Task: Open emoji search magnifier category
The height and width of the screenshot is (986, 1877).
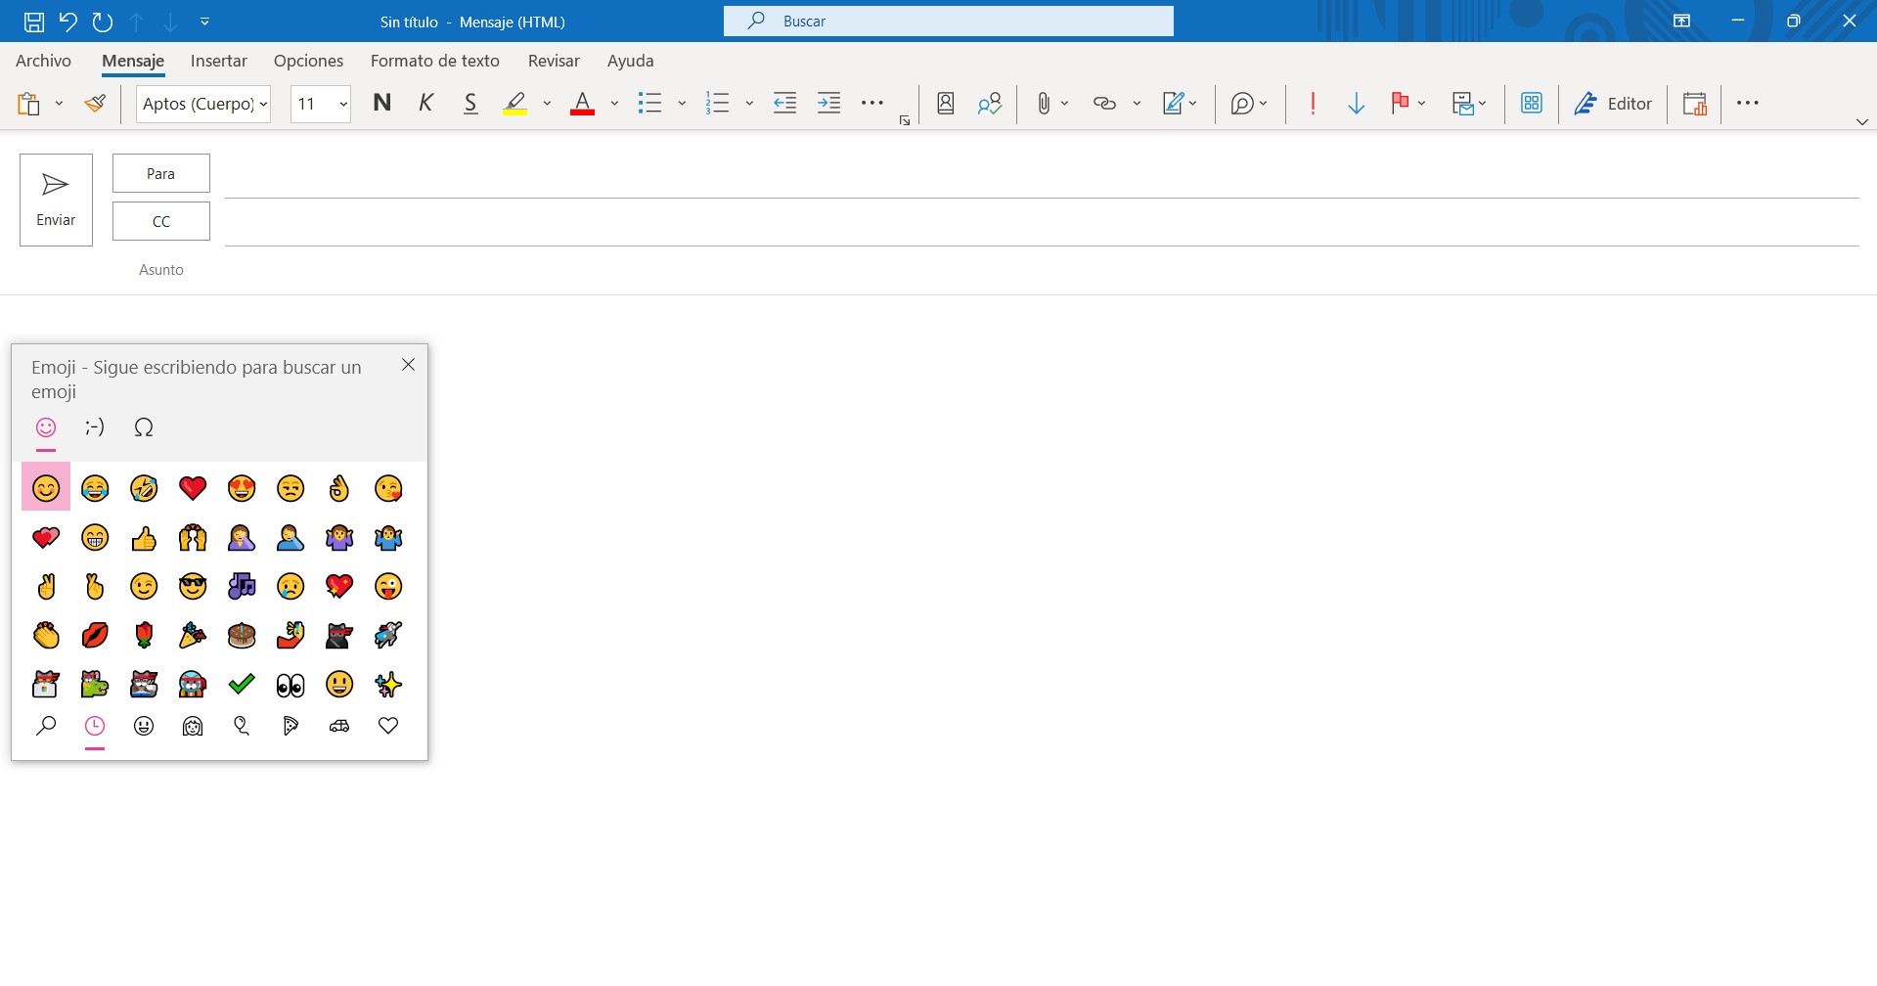Action: (46, 726)
